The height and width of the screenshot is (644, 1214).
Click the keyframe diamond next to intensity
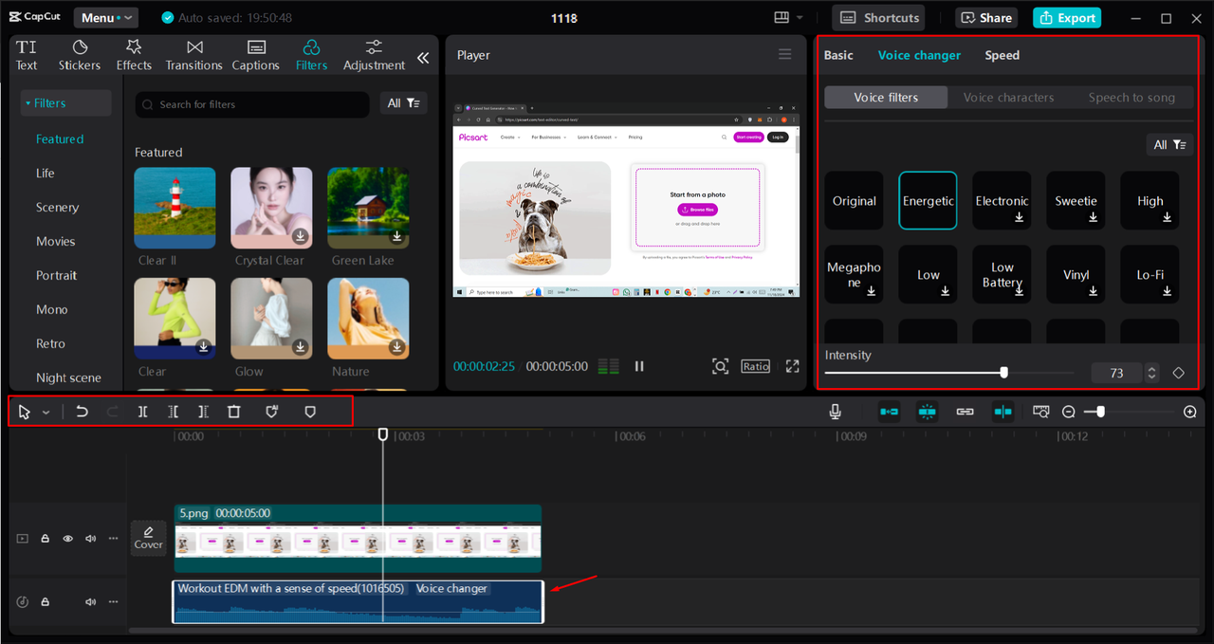[x=1179, y=373]
